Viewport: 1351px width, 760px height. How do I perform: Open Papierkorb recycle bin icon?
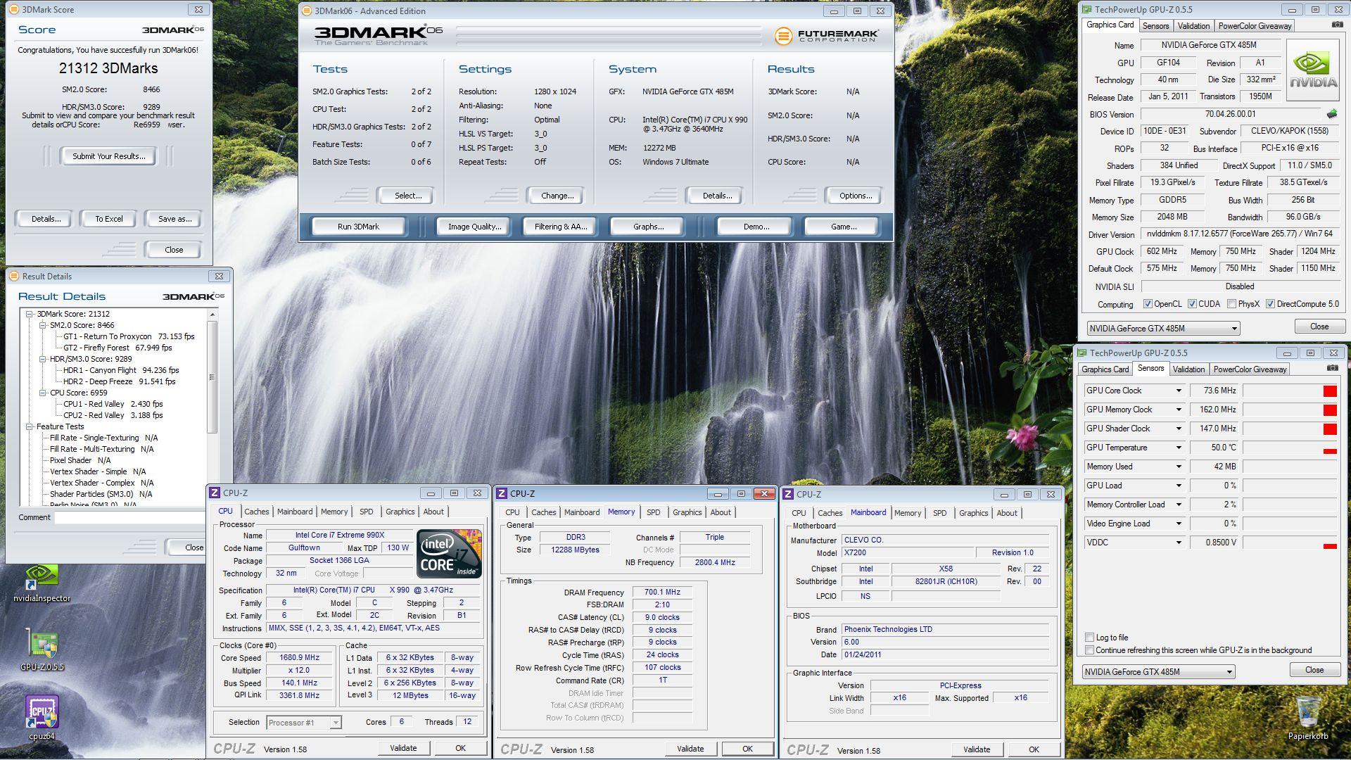[1307, 718]
